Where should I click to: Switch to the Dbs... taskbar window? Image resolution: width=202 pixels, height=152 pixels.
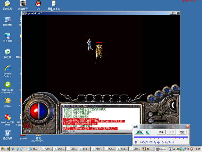click(x=60, y=149)
